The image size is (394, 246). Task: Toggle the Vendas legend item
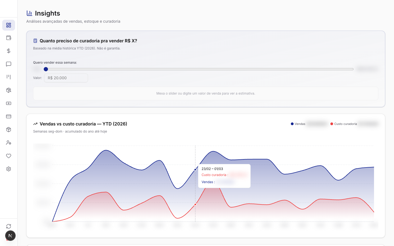pos(298,124)
